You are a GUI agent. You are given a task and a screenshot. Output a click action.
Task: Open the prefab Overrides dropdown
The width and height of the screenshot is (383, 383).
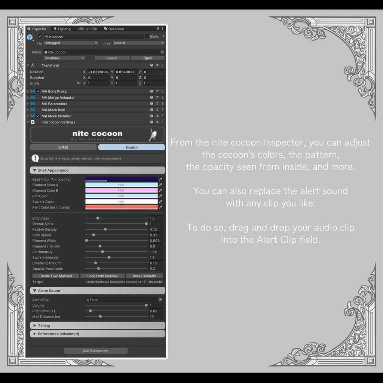point(64,58)
